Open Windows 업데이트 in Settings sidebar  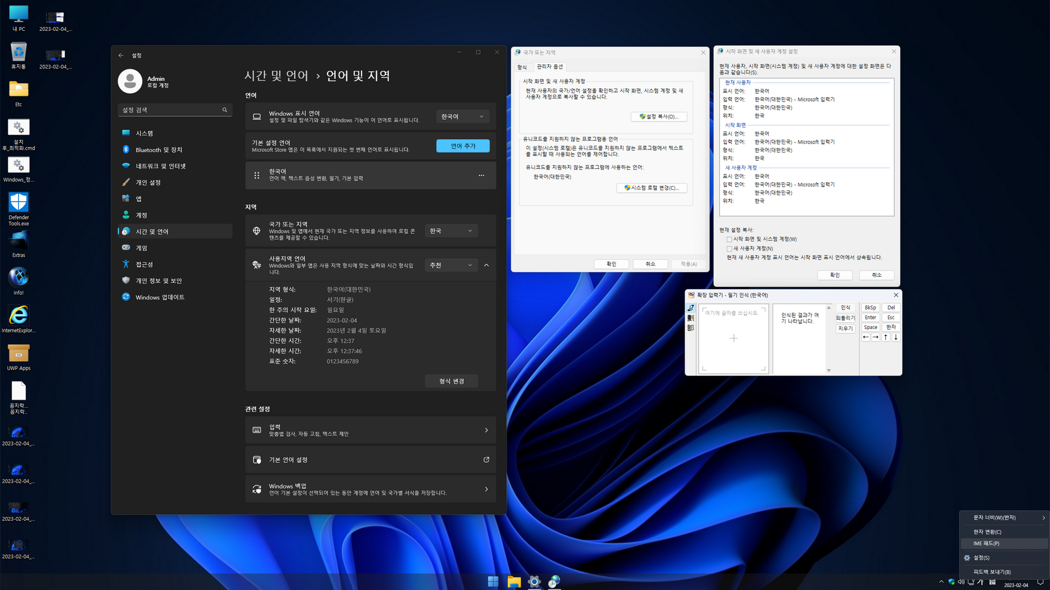(x=175, y=297)
